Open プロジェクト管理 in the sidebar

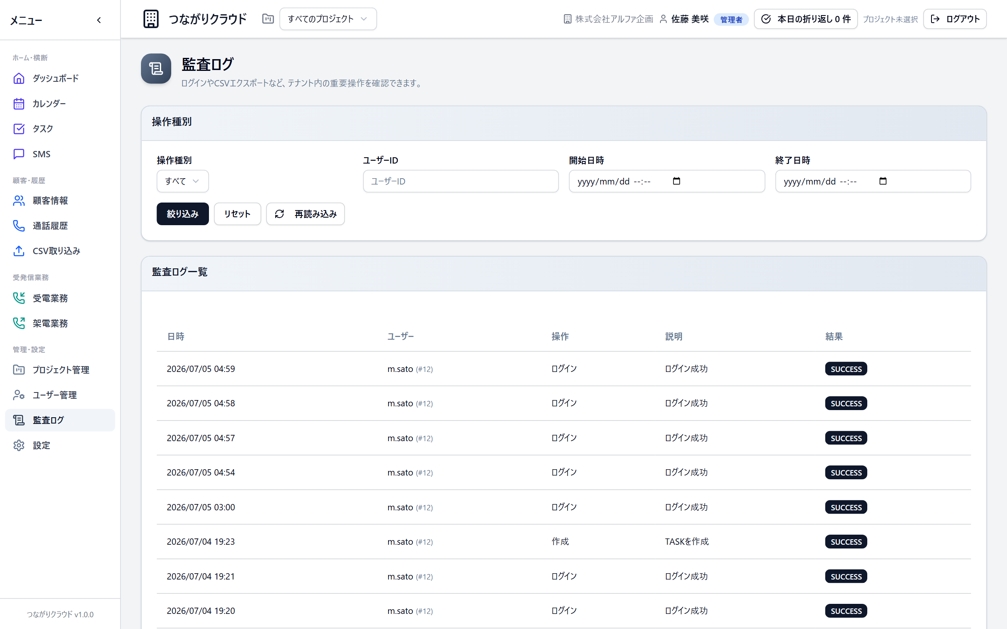pos(60,370)
